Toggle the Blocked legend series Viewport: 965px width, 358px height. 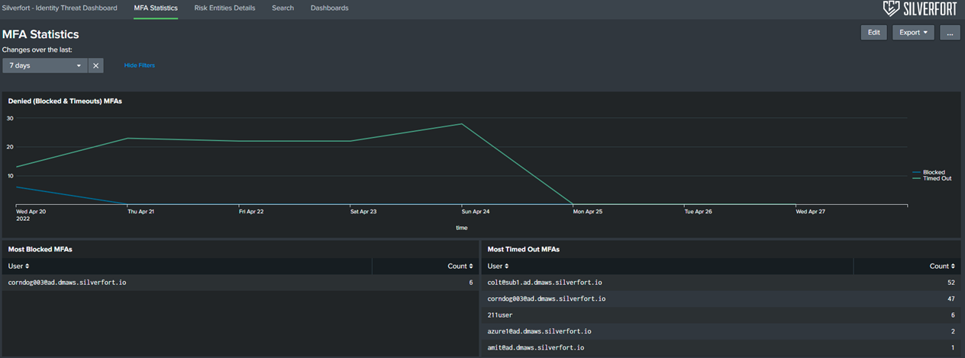click(929, 172)
